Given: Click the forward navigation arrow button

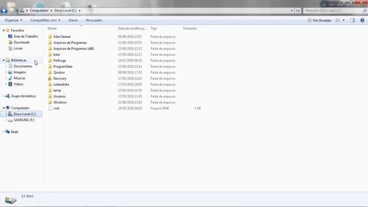Looking at the screenshot, I should [11, 10].
